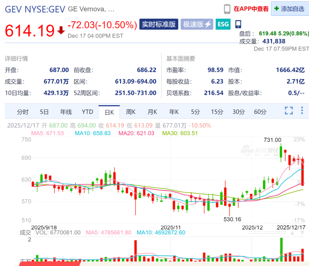309x266 pixels.
Task: Switch chart to YTD tab
Action: pos(88,112)
